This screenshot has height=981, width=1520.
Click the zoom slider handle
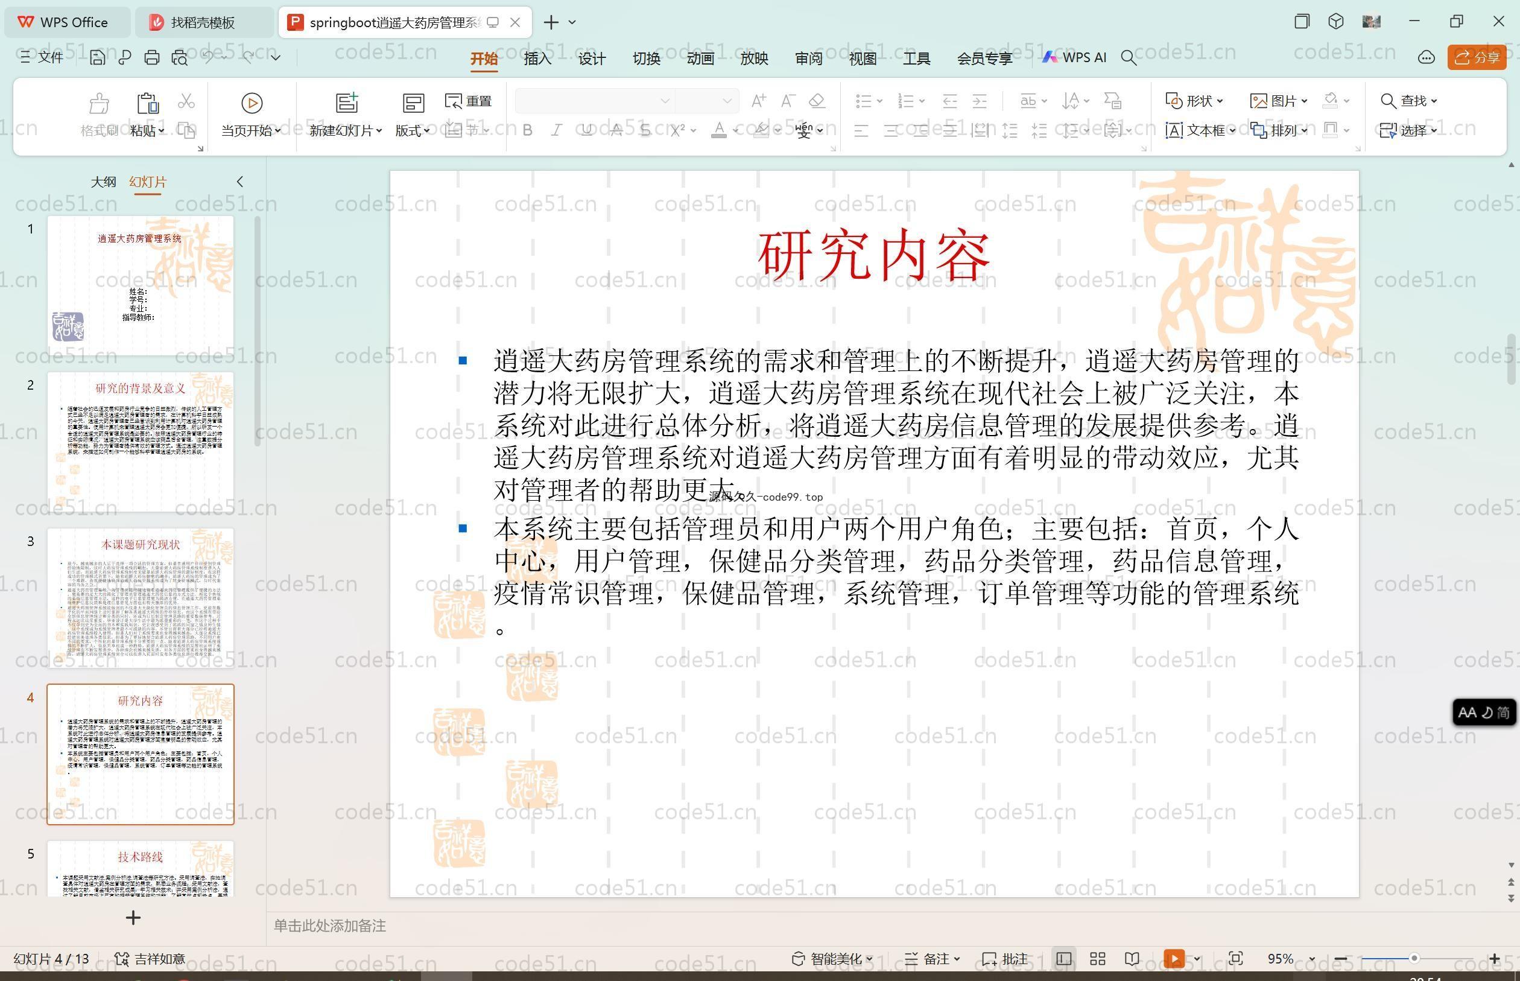1414,958
